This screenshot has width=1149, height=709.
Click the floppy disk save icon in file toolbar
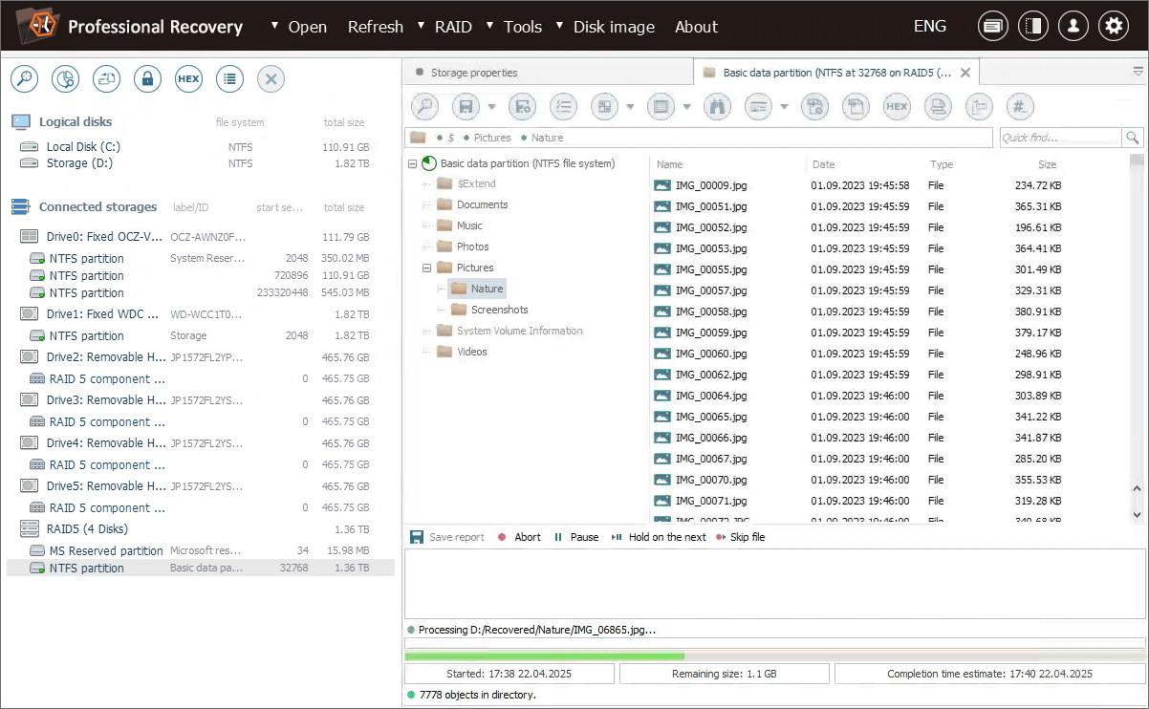[x=466, y=107]
